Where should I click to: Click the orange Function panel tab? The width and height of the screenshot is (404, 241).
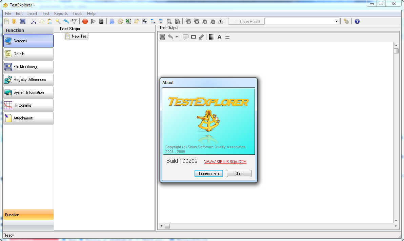28,215
